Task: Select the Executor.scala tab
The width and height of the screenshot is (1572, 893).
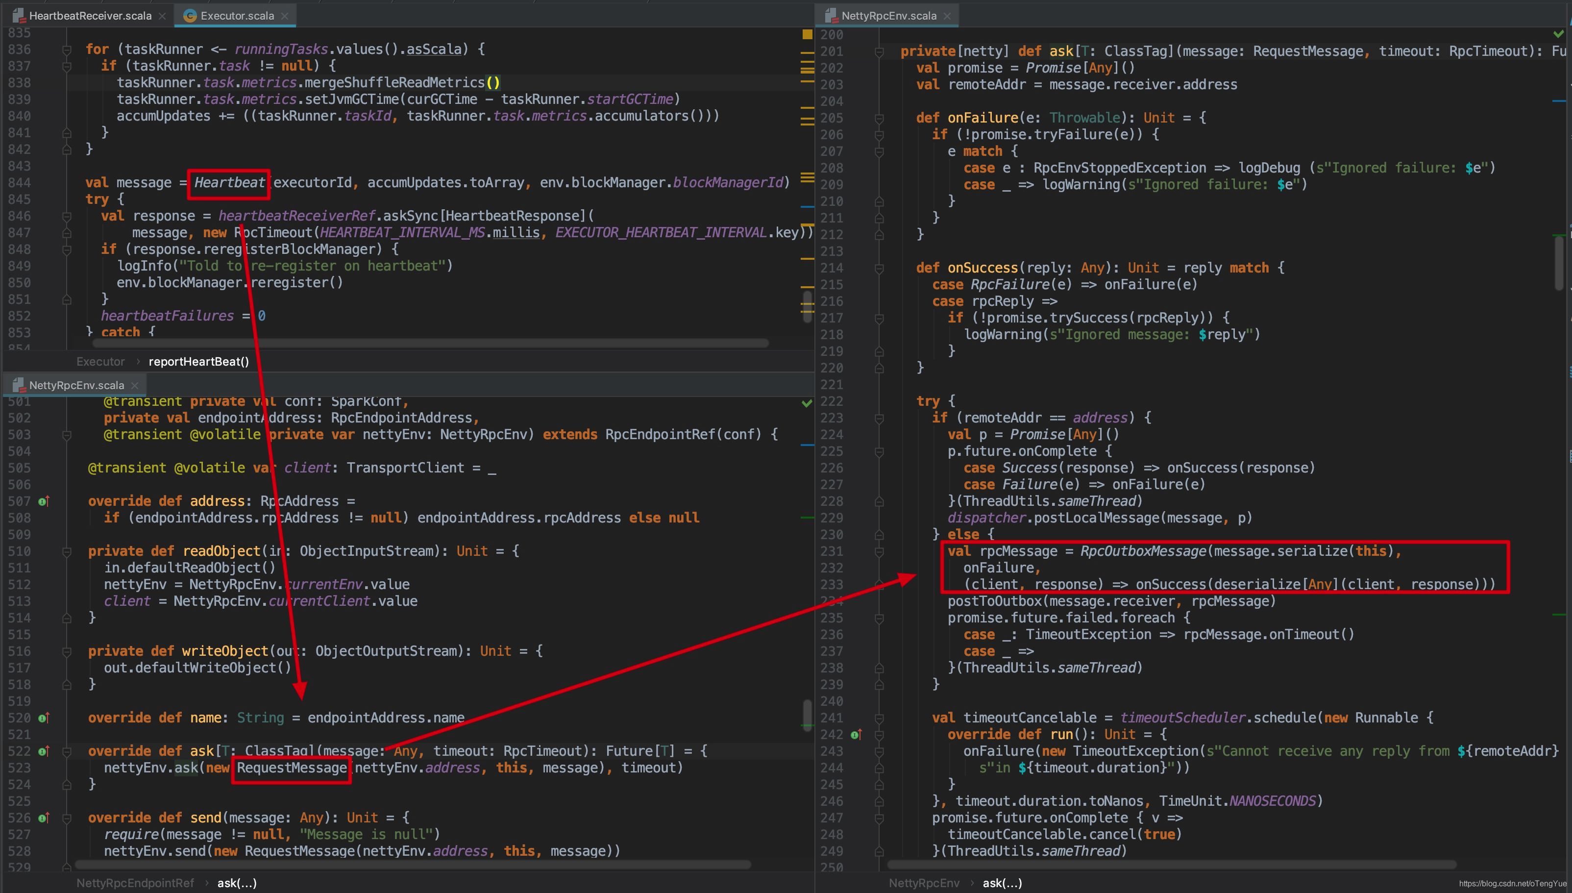Action: pyautogui.click(x=237, y=16)
